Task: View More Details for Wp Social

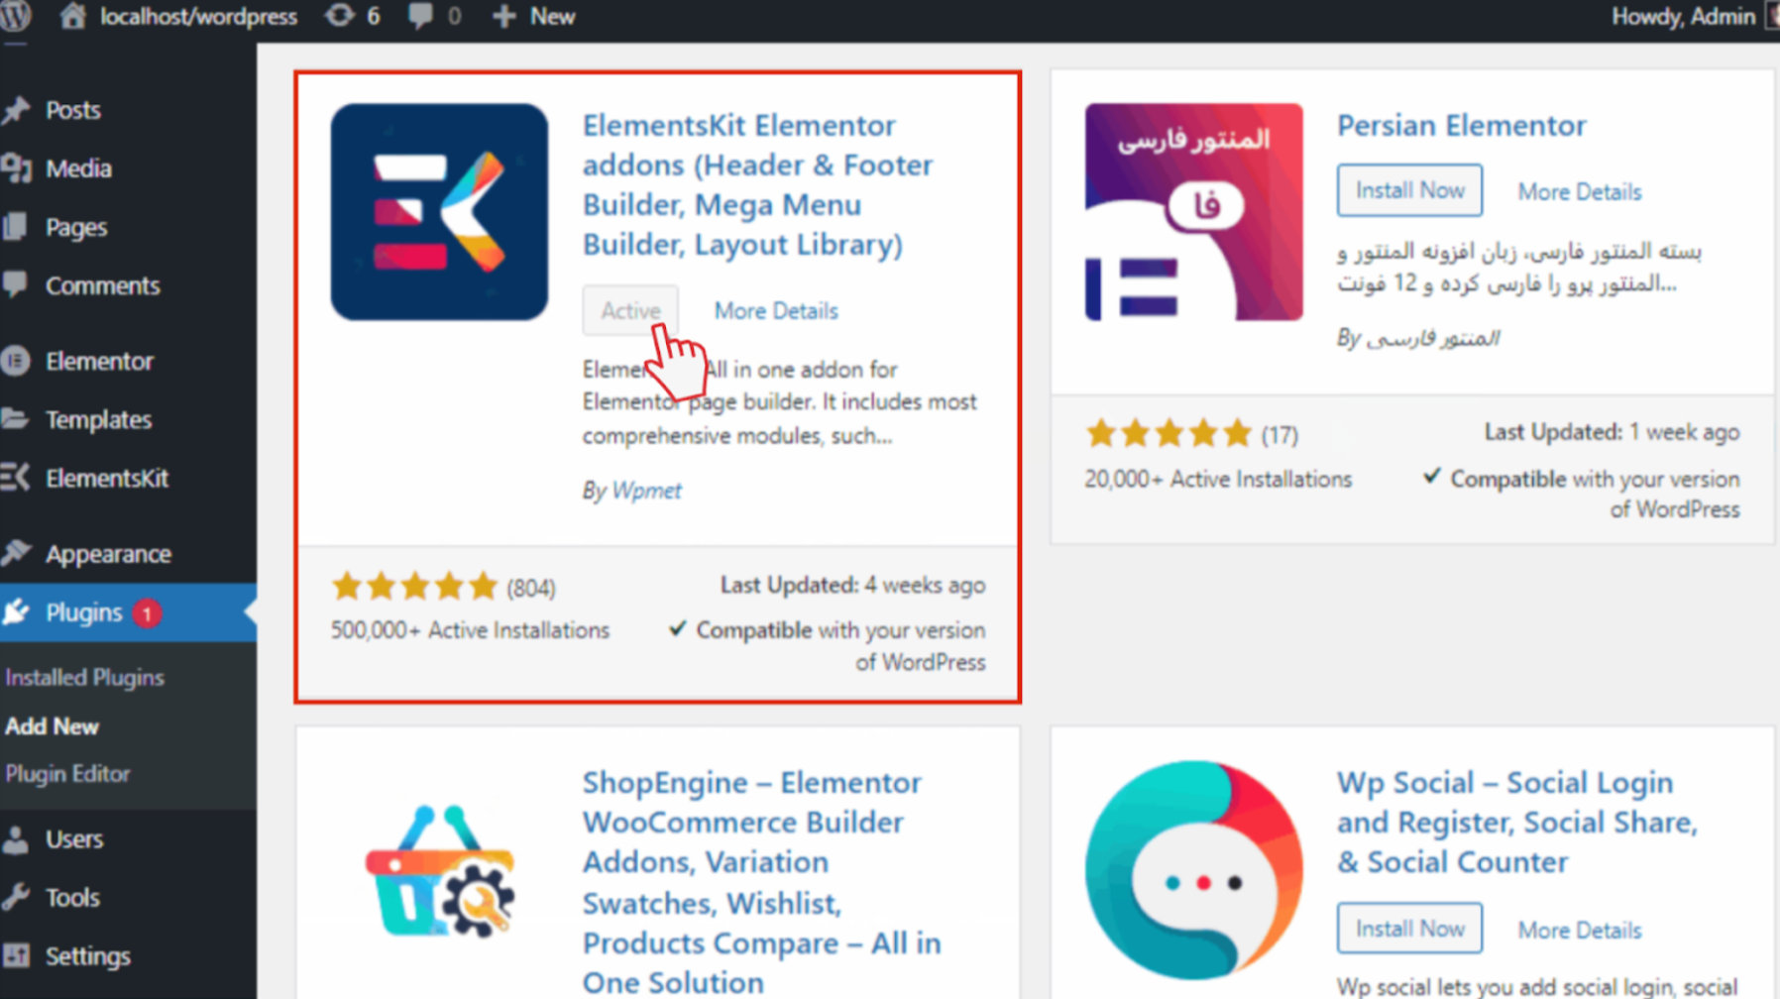Action: (x=1580, y=931)
